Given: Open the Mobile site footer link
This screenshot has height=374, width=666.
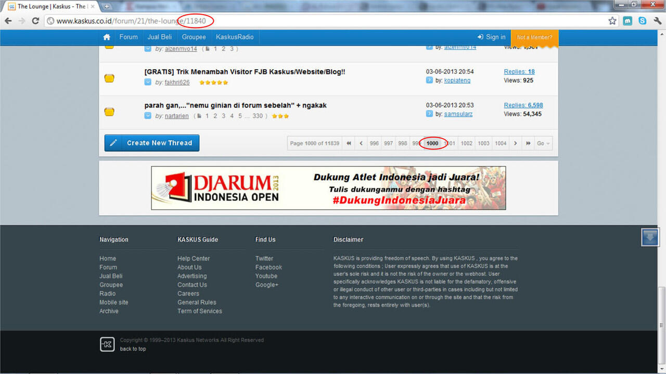Looking at the screenshot, I should 114,302.
